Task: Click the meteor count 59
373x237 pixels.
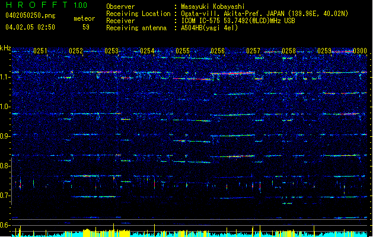Action: [x=86, y=27]
